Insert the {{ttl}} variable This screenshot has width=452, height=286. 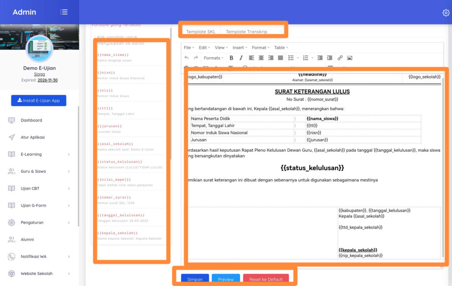point(105,108)
